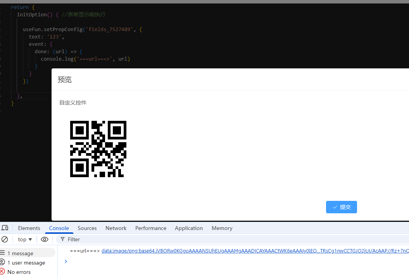Click the console prompt chevron

[x=66, y=261]
